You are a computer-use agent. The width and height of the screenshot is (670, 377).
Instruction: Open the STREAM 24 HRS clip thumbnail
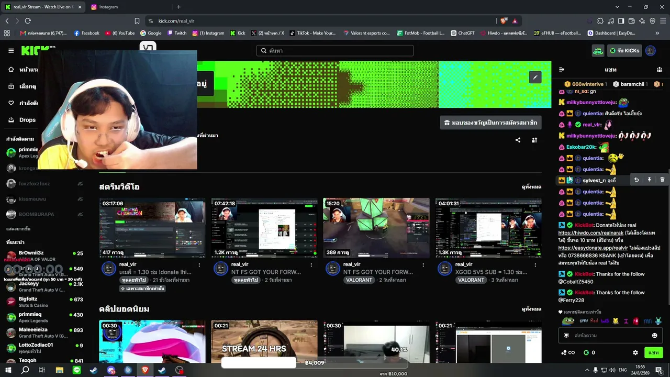(x=264, y=341)
